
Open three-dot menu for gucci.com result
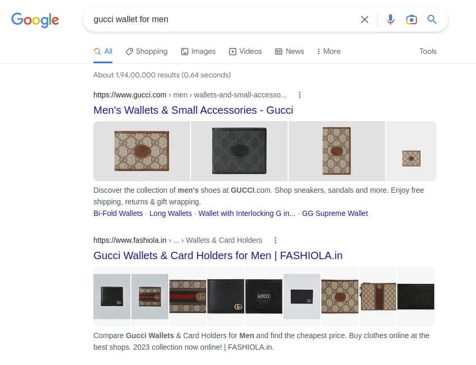(300, 95)
